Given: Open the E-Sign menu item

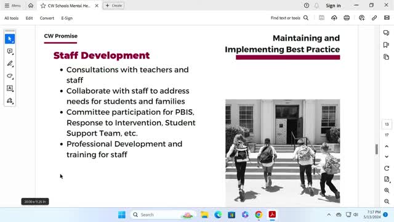Looking at the screenshot, I should pos(67,18).
